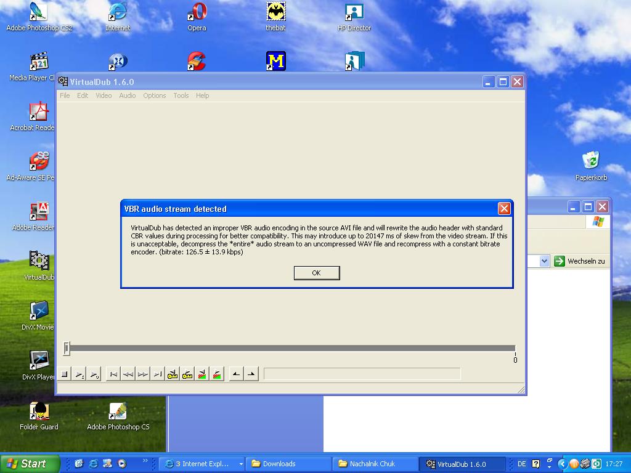631x473 pixels.
Task: Close the VBR audio stream detected dialog
Action: coord(504,208)
